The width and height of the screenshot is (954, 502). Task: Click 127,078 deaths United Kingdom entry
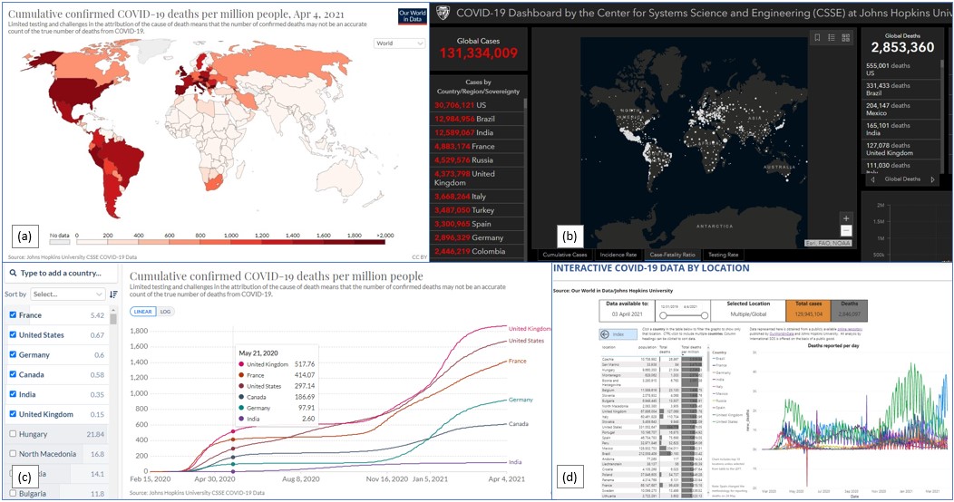[901, 149]
